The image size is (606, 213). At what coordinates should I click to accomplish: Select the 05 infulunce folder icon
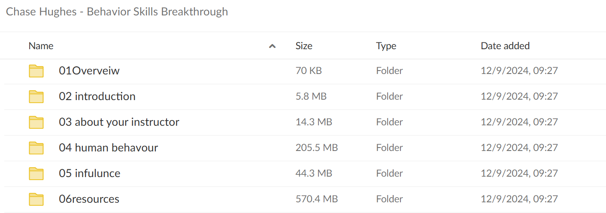(x=36, y=174)
